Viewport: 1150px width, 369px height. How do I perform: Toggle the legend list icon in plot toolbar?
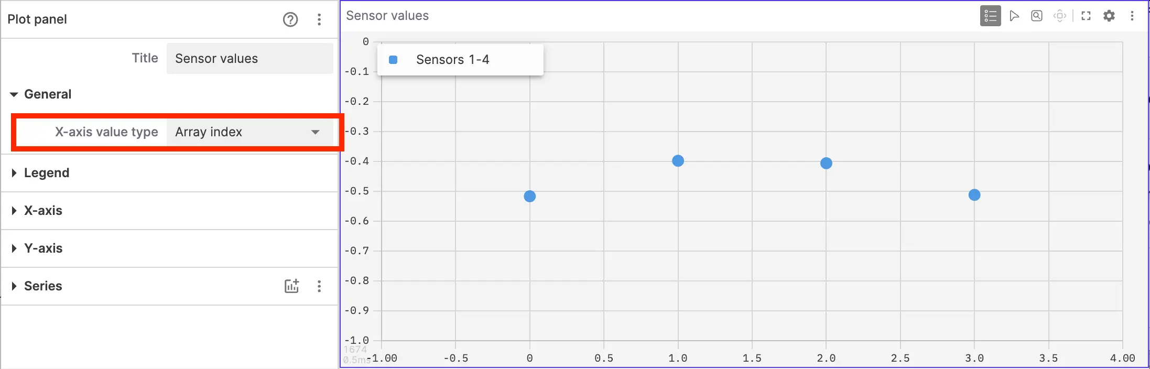[x=990, y=16]
